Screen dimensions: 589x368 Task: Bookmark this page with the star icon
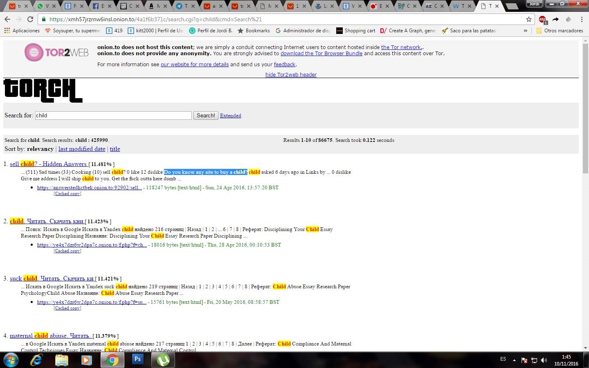tap(528, 19)
